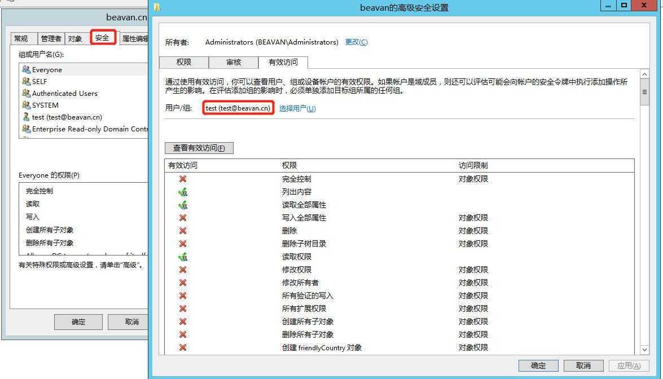Click 对象权限 in the 修改所有者 row
Image resolution: width=663 pixels, height=379 pixels.
pos(473,283)
